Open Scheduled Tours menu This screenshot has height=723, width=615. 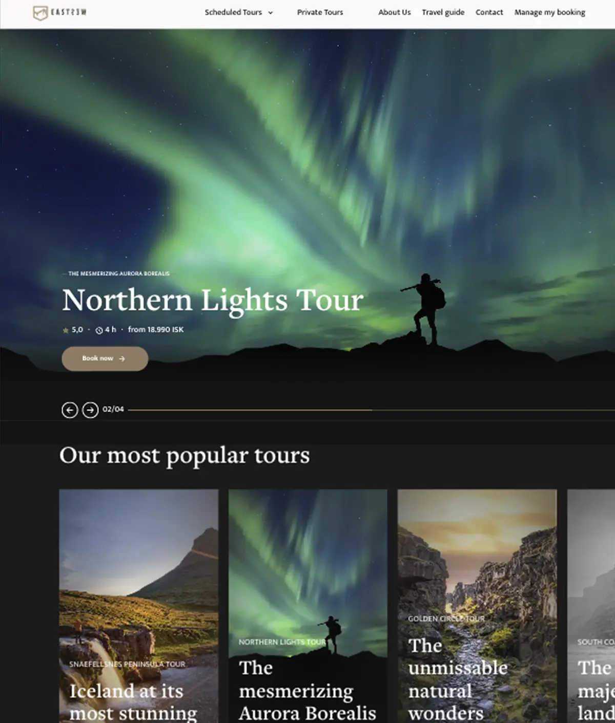pos(233,12)
